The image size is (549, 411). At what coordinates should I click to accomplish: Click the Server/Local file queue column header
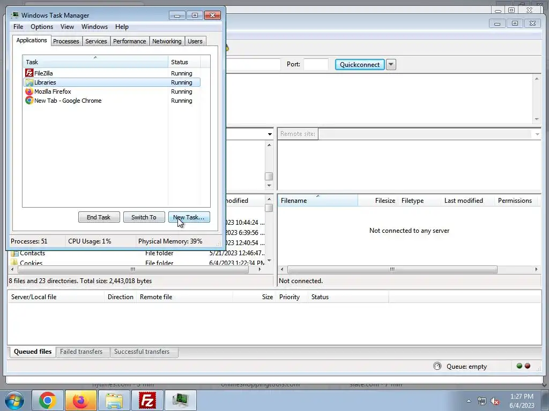[56, 297]
